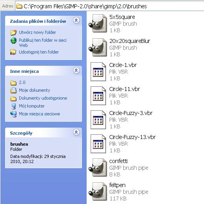Click the folder icon in the address bar
This screenshot has width=204, height=204.
19,6
